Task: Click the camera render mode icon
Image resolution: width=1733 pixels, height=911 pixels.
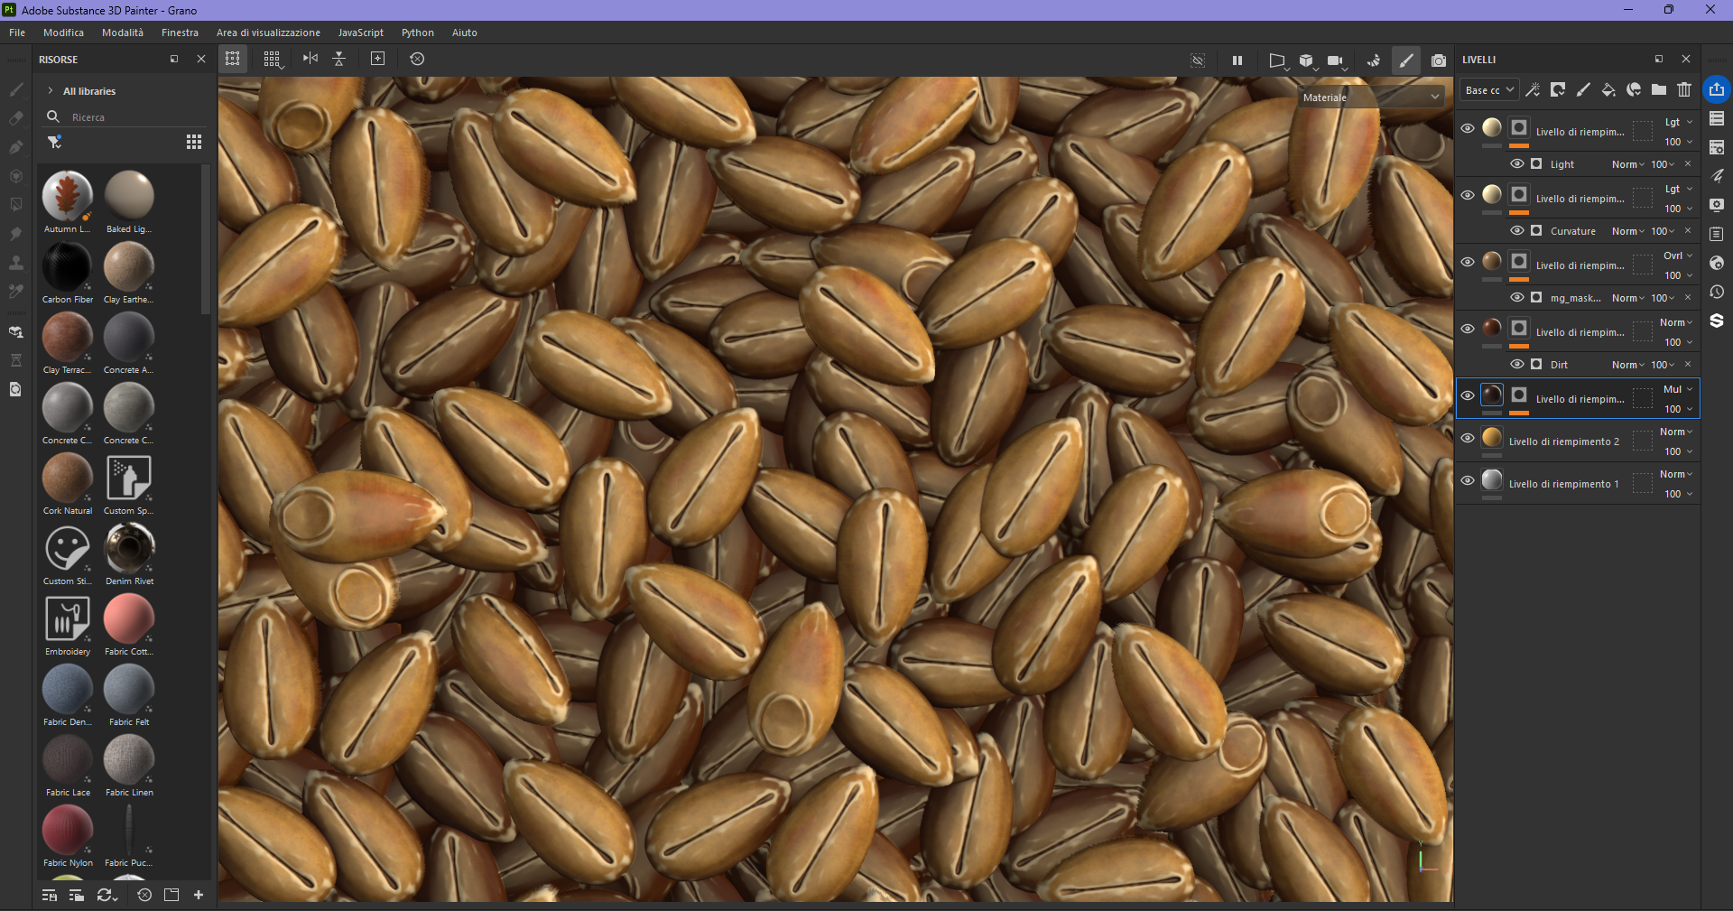Action: click(x=1439, y=60)
